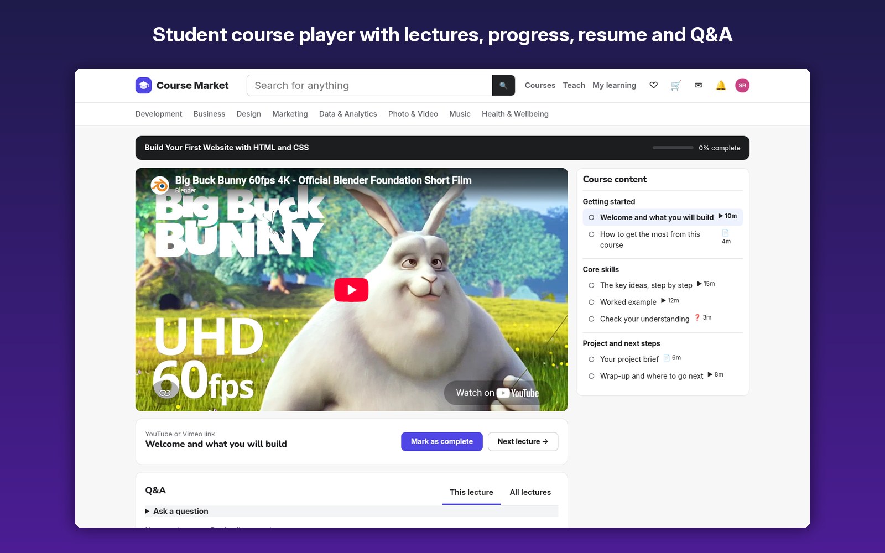Click the quiz question mark icon
This screenshot has width=885, height=553.
coord(697,317)
